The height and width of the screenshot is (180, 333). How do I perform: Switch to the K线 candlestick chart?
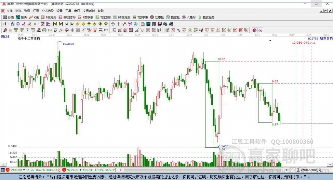click(x=34, y=17)
